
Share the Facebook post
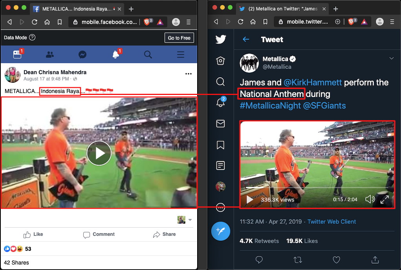tap(164, 234)
